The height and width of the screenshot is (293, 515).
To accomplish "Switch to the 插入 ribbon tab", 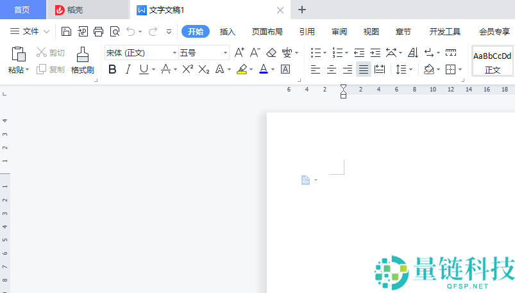I will point(228,31).
